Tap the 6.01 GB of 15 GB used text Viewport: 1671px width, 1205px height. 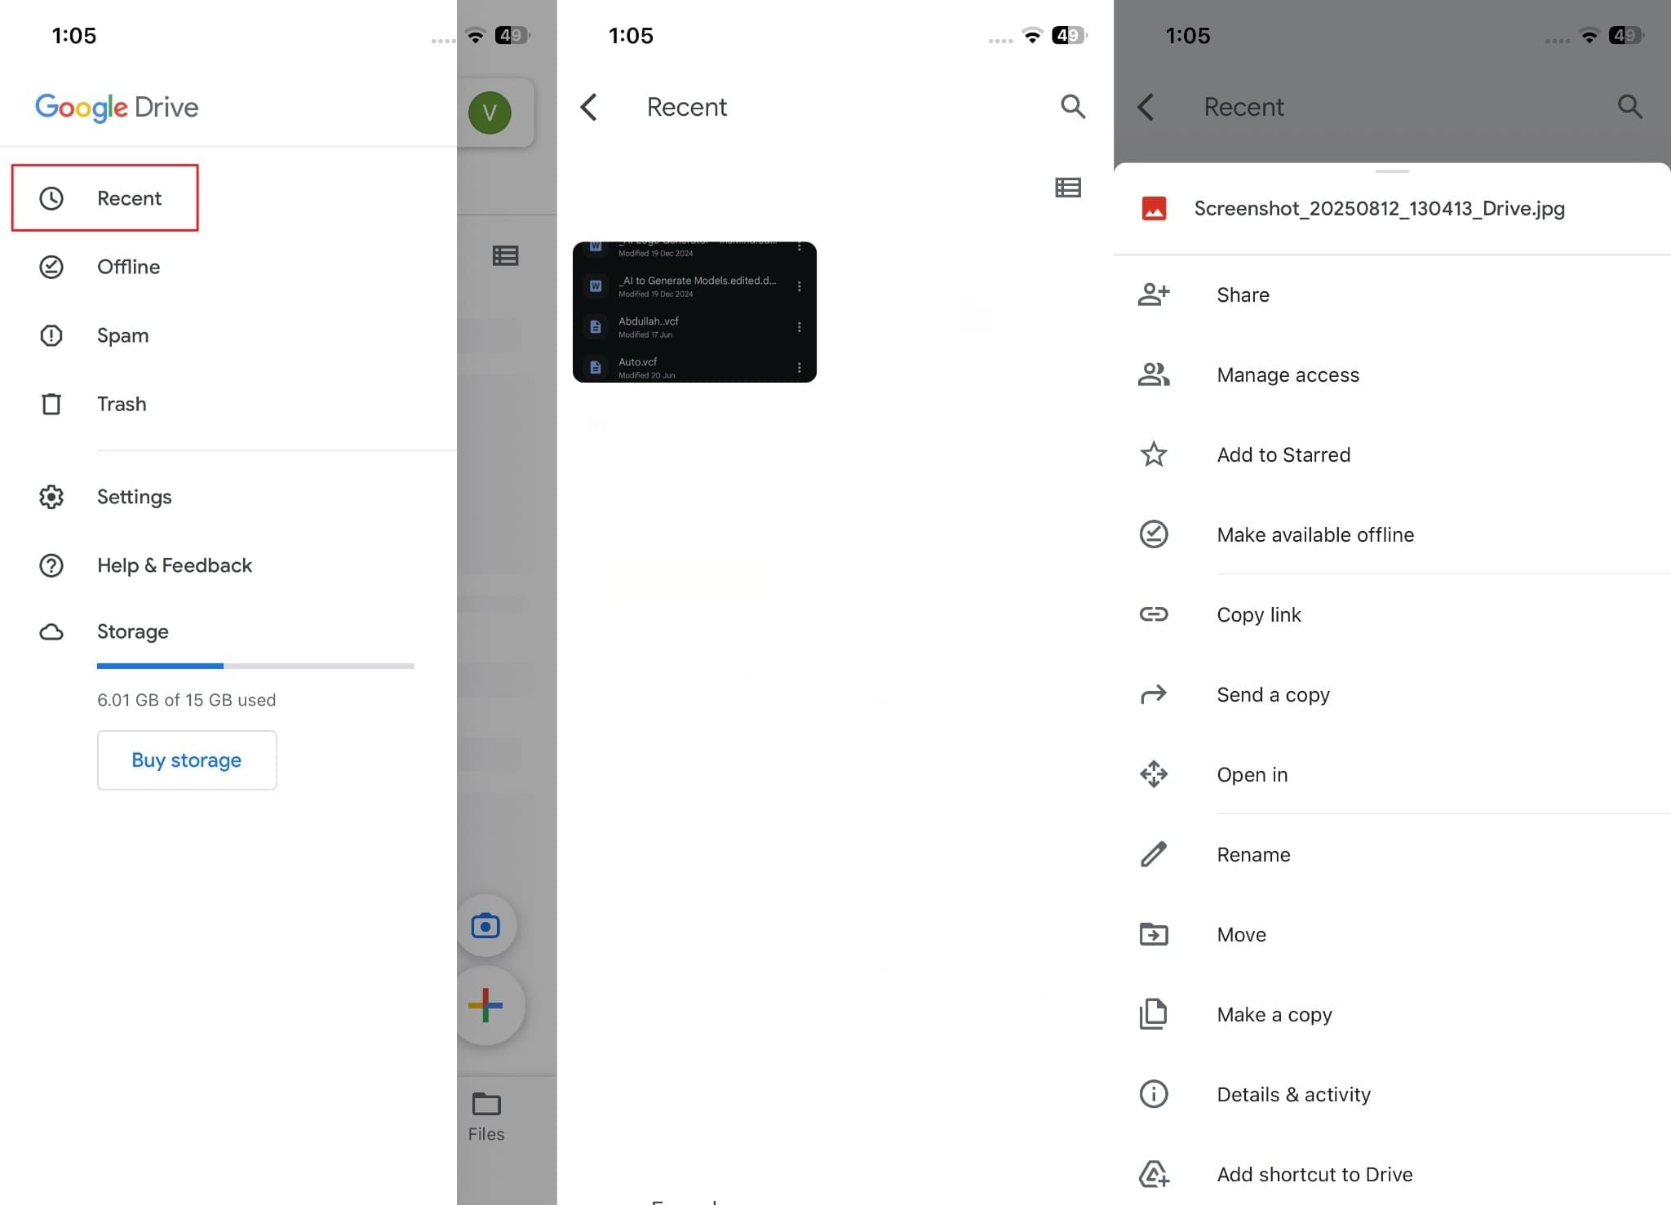(x=187, y=700)
